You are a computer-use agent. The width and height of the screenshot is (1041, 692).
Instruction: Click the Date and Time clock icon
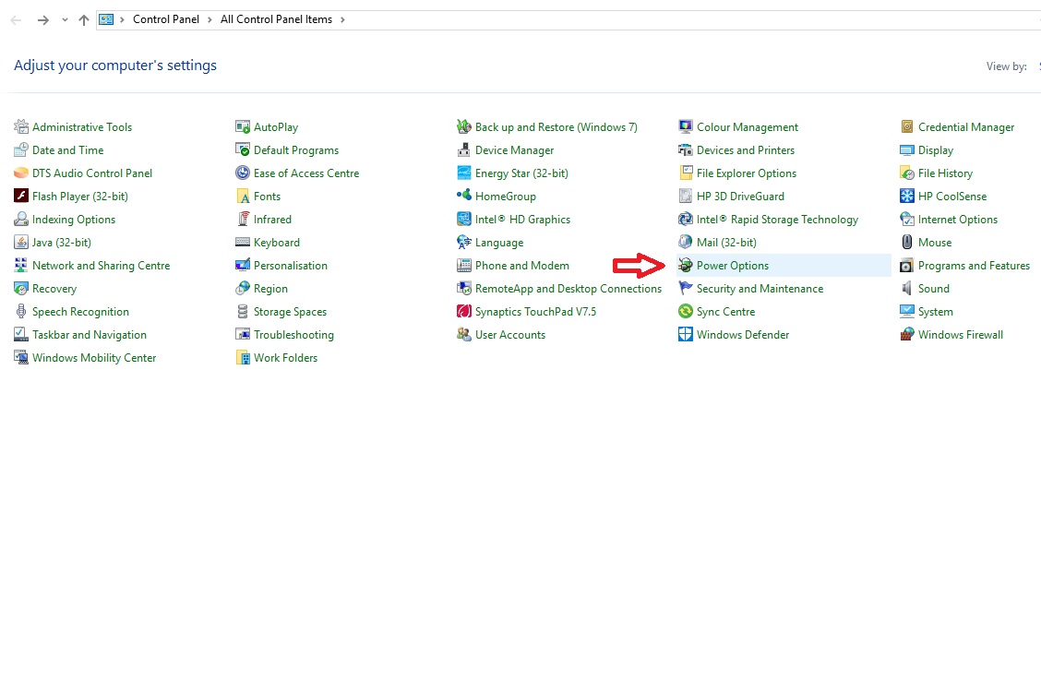[x=21, y=150]
